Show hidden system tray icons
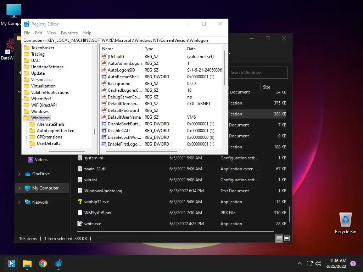This screenshot has height=272, width=363. pos(300,263)
